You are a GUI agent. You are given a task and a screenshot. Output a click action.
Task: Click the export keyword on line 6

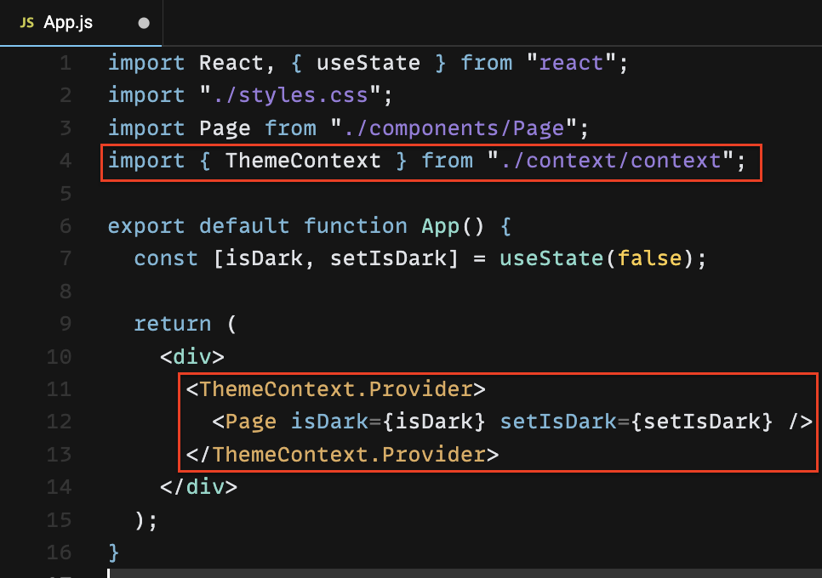[146, 226]
